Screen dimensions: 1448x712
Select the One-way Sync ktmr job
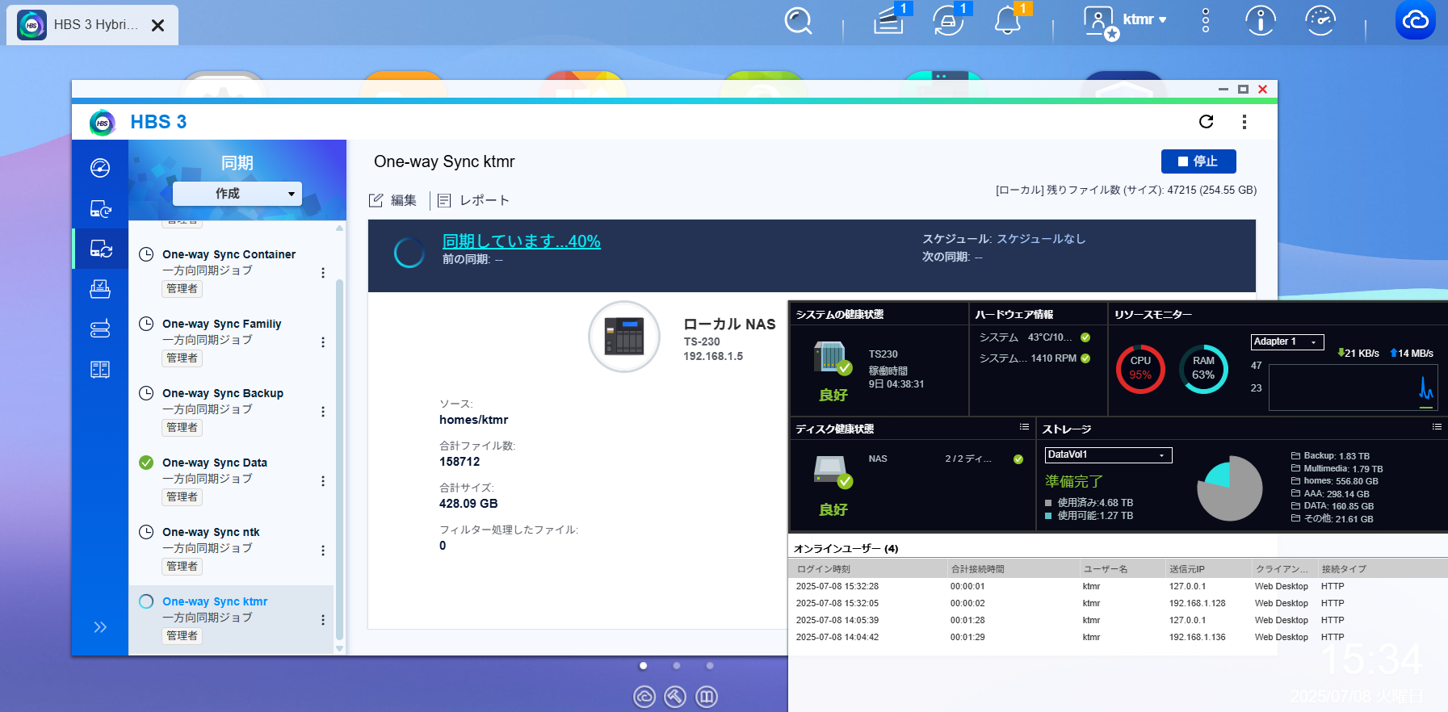231,619
